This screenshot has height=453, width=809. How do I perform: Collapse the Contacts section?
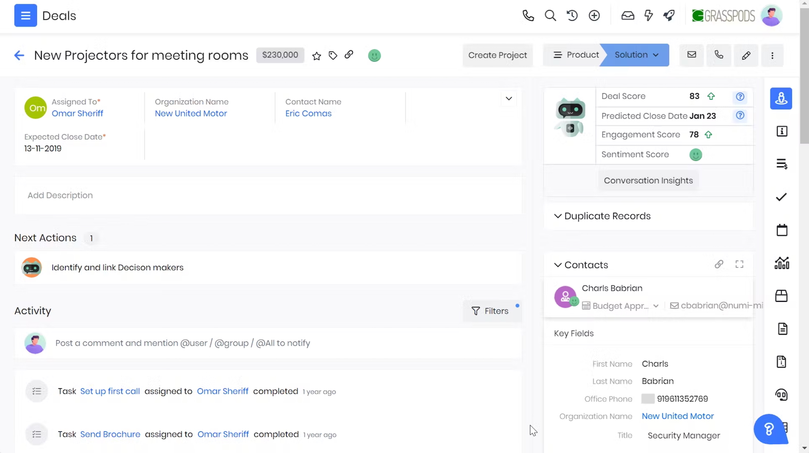pos(558,265)
